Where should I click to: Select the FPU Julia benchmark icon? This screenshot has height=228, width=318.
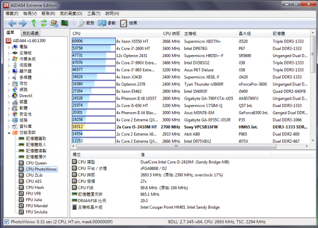pos(21,200)
